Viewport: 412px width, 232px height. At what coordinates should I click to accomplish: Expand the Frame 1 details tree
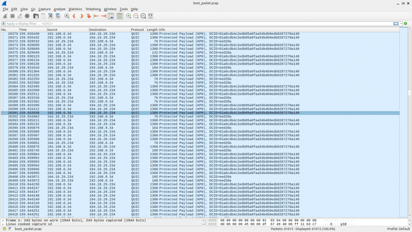[3, 220]
